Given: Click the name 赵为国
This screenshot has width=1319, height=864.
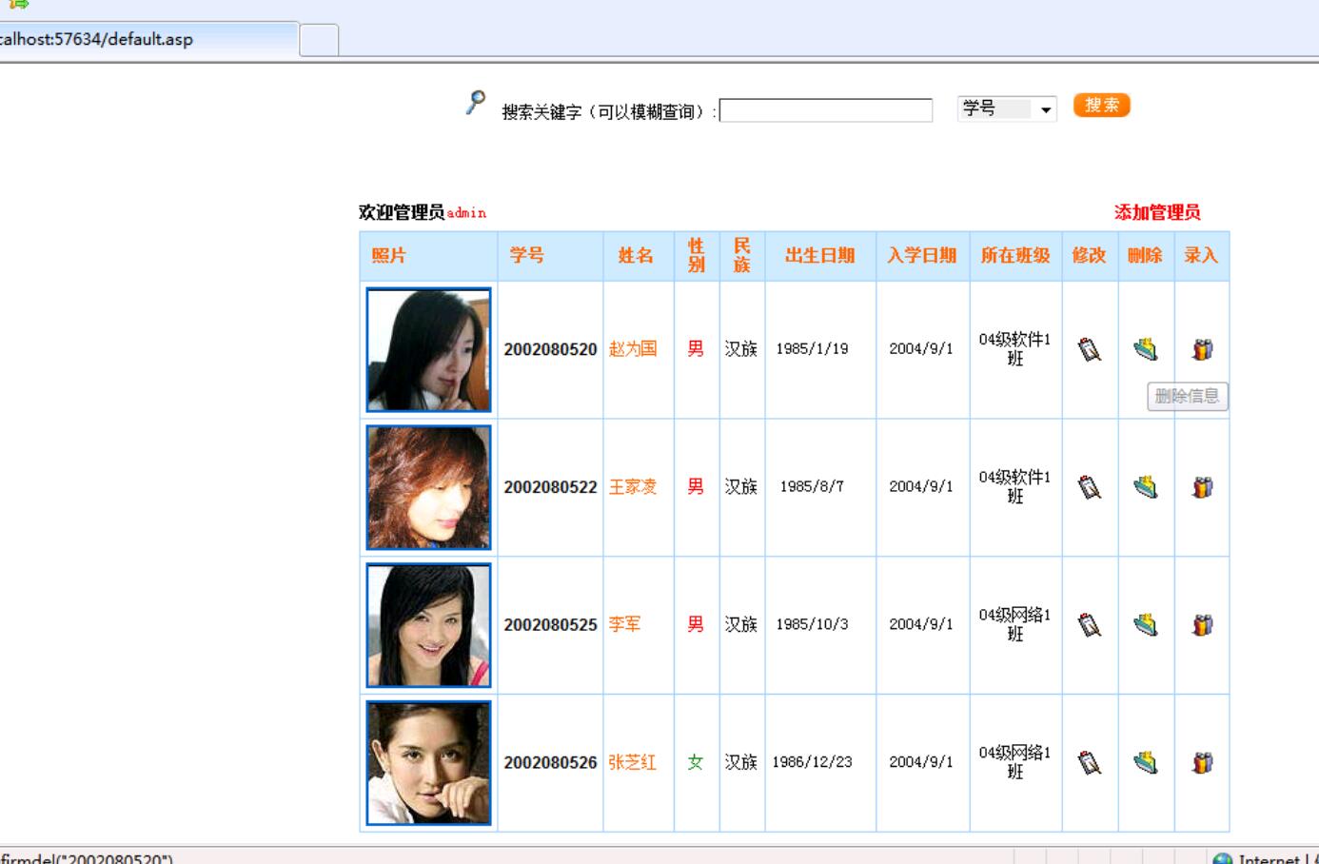Looking at the screenshot, I should 633,349.
